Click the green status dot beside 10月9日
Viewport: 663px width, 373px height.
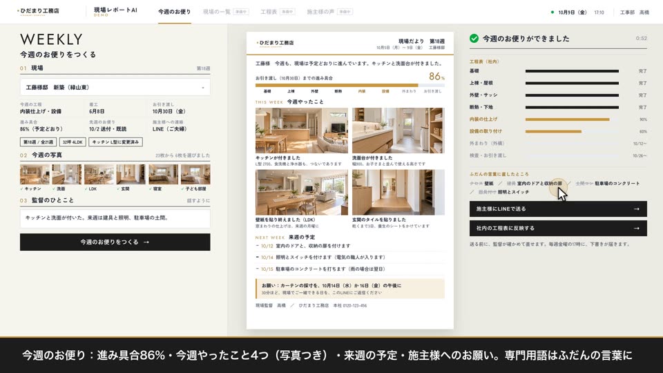pyautogui.click(x=552, y=12)
